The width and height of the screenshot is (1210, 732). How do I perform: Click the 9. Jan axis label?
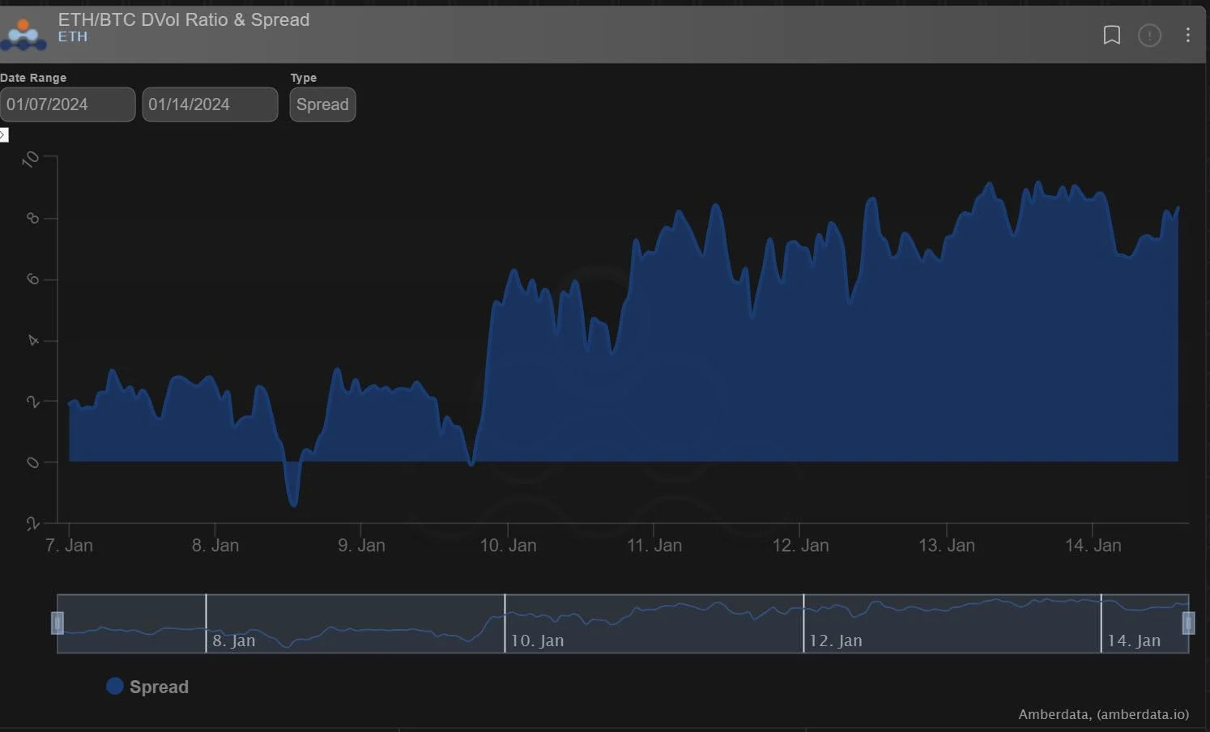click(x=361, y=545)
